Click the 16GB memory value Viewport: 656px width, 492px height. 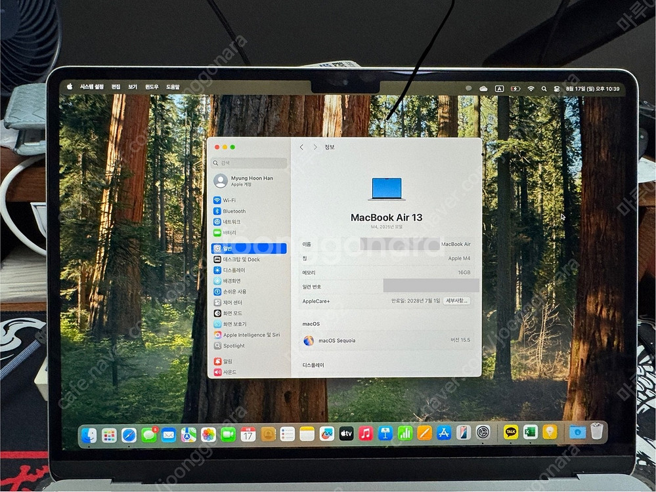[x=464, y=272]
